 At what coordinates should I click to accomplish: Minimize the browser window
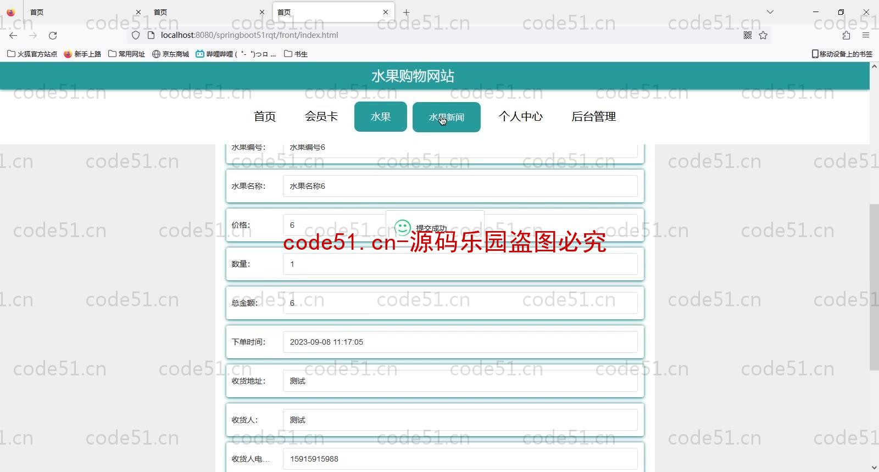tap(816, 12)
